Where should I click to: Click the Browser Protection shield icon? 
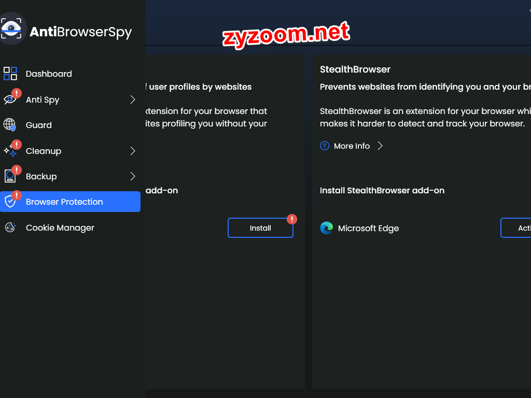coord(10,202)
